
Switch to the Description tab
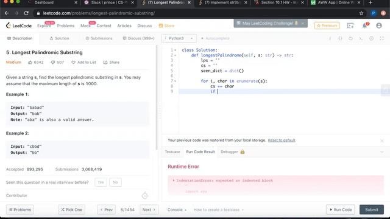(20, 38)
